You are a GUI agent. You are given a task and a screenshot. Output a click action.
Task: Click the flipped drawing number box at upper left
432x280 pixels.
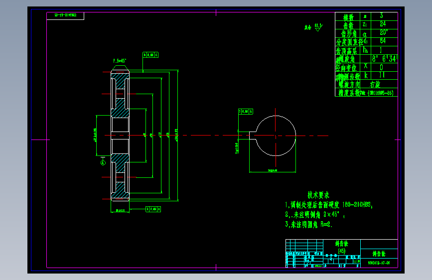point(65,15)
